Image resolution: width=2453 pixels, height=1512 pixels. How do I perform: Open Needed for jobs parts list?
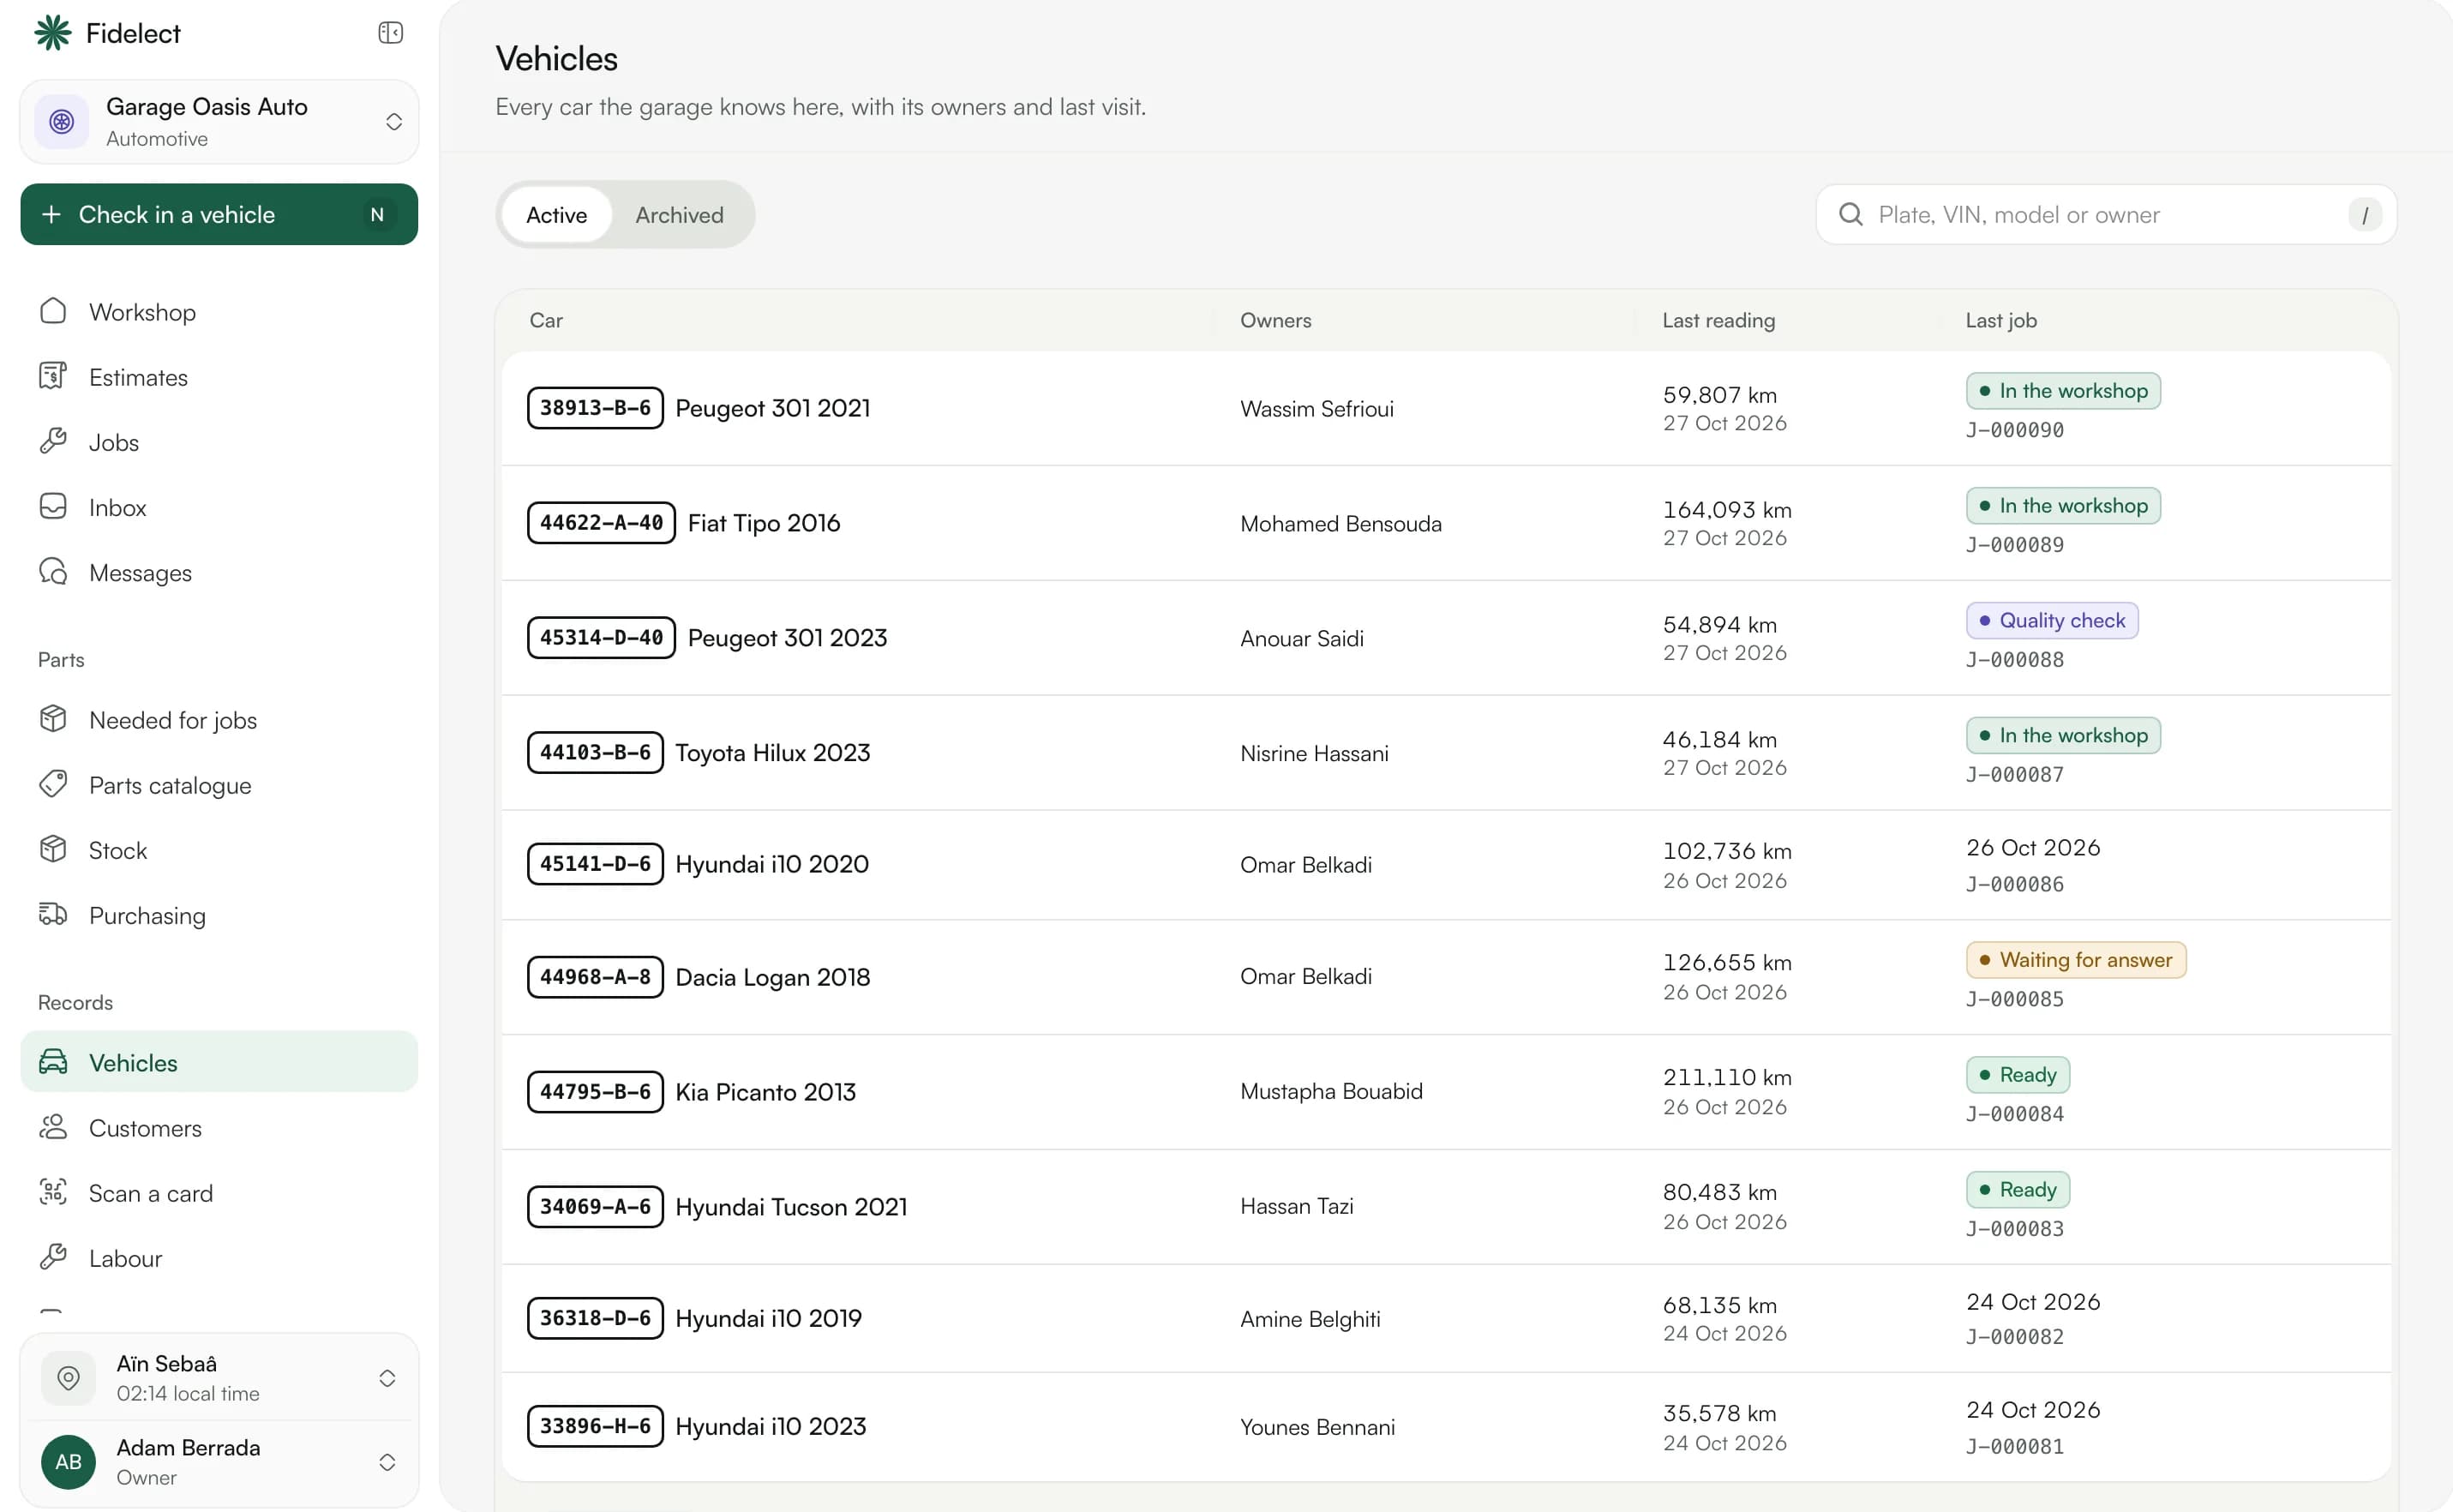[219, 720]
